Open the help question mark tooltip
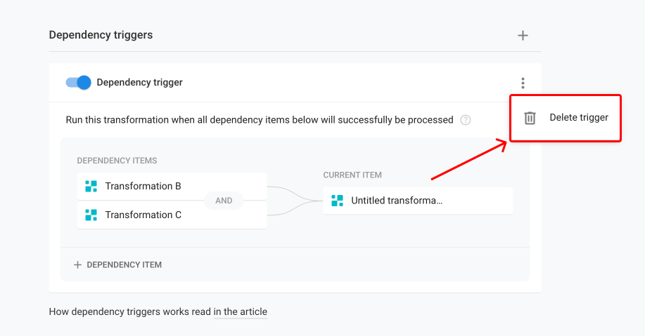Viewport: 645px width, 336px height. 465,120
